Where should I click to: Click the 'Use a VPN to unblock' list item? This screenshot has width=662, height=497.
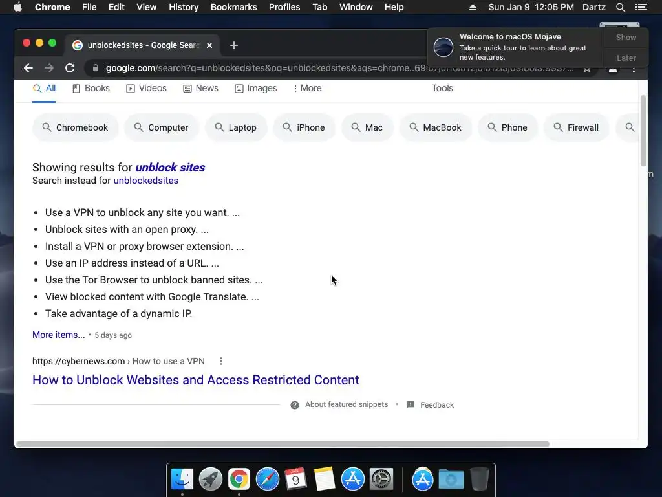[x=142, y=212]
